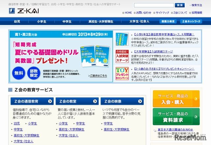211x145 pixels.
Task: Open Z会の通信教育 section header
Action: (32, 101)
